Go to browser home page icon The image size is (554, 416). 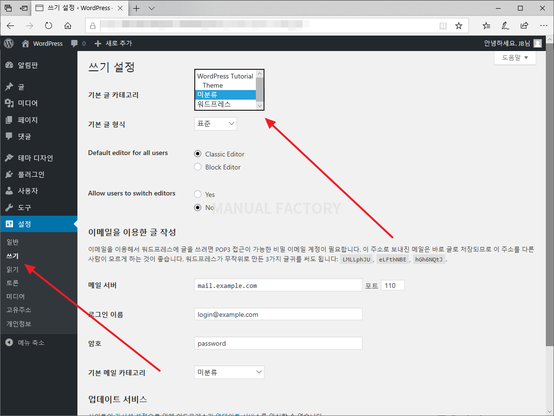67,26
